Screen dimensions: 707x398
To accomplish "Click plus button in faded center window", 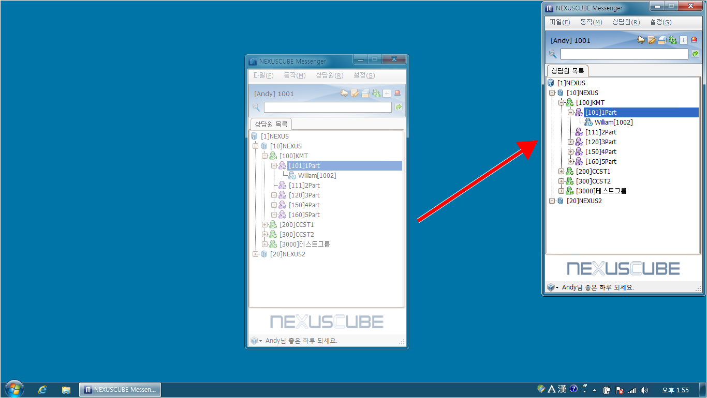I will pos(387,93).
